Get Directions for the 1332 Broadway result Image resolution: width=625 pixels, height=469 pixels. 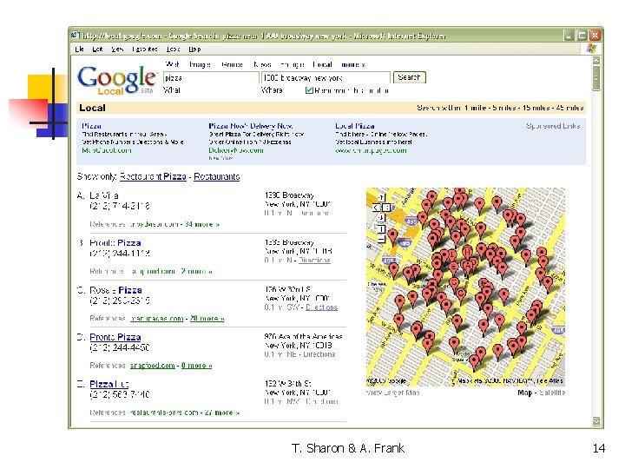coord(314,260)
